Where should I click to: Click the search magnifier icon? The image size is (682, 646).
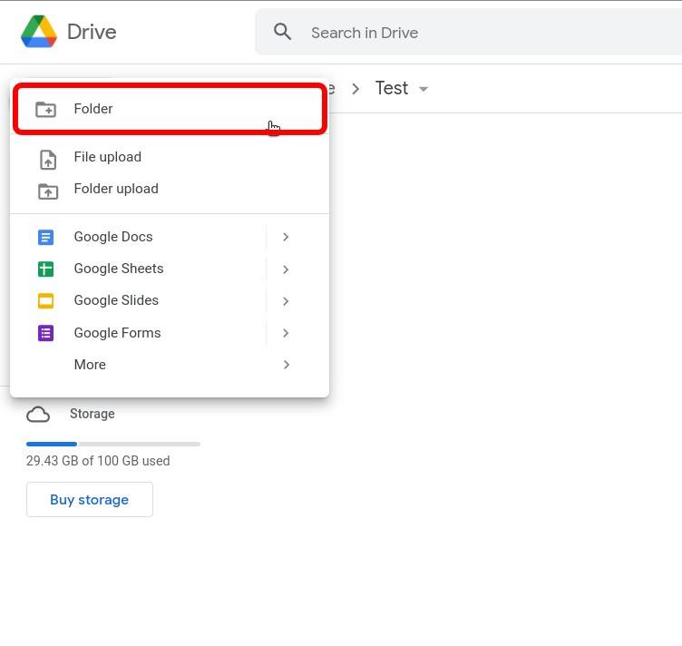pyautogui.click(x=282, y=32)
